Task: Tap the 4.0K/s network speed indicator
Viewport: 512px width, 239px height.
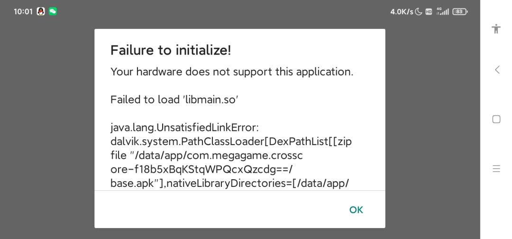Action: pyautogui.click(x=402, y=12)
